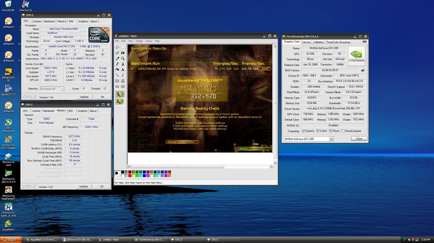Open PowerColor Giveaway tab in GPU-Z
434x243 pixels.
pyautogui.click(x=338, y=42)
